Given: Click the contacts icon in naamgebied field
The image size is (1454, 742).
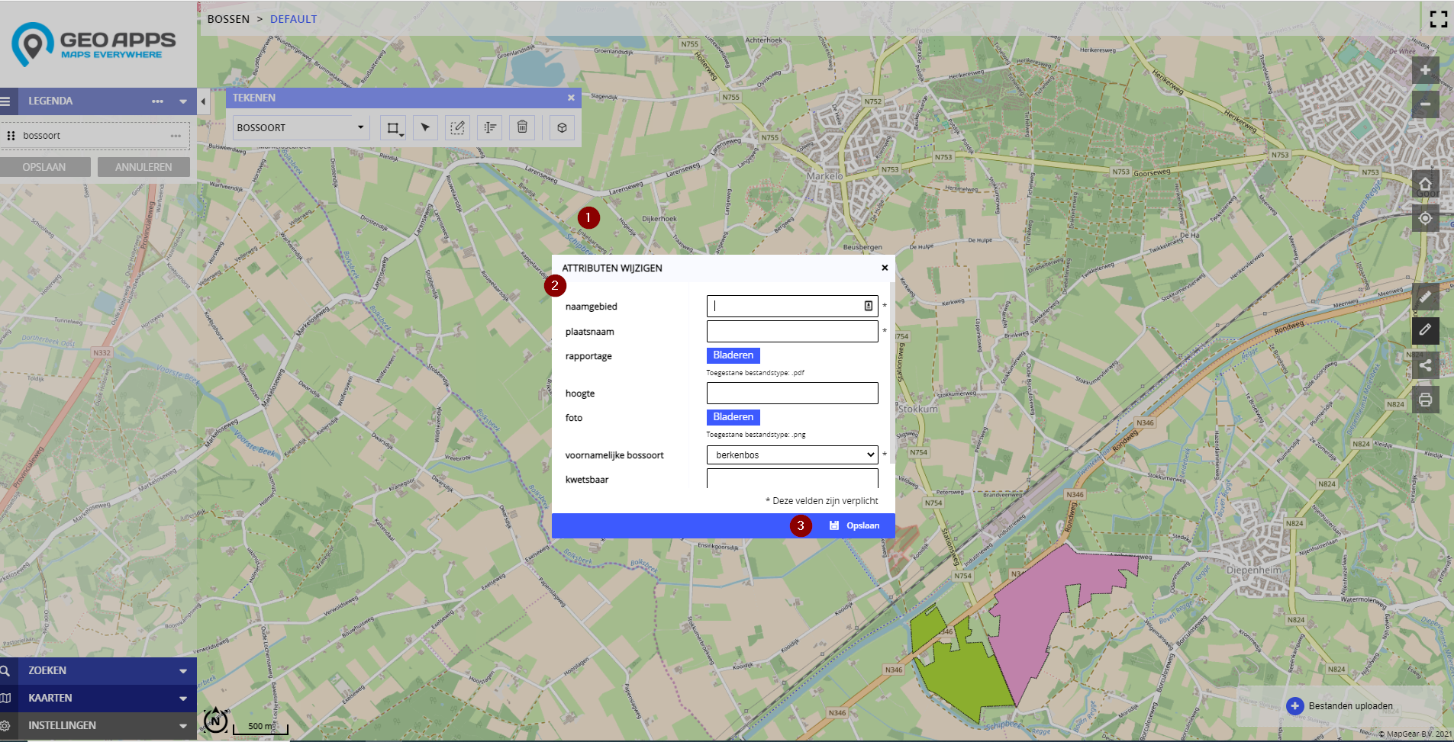Looking at the screenshot, I should (x=869, y=306).
